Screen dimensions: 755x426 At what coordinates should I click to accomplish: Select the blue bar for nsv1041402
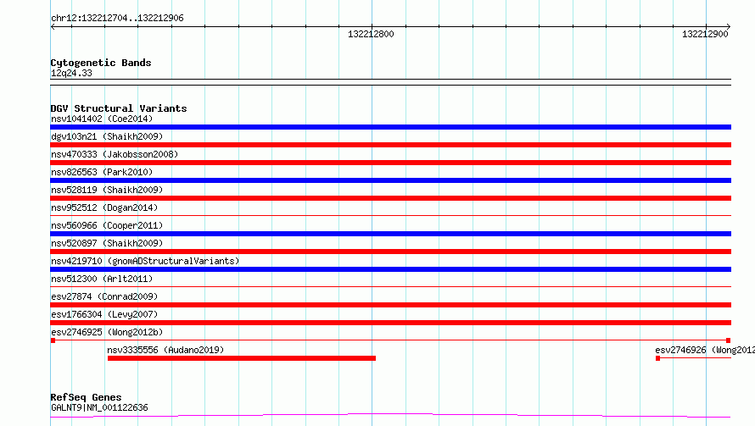pyautogui.click(x=390, y=127)
